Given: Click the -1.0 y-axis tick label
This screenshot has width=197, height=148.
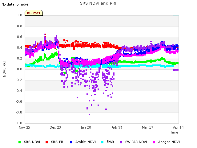Looking at the screenshot, I should [19, 123].
